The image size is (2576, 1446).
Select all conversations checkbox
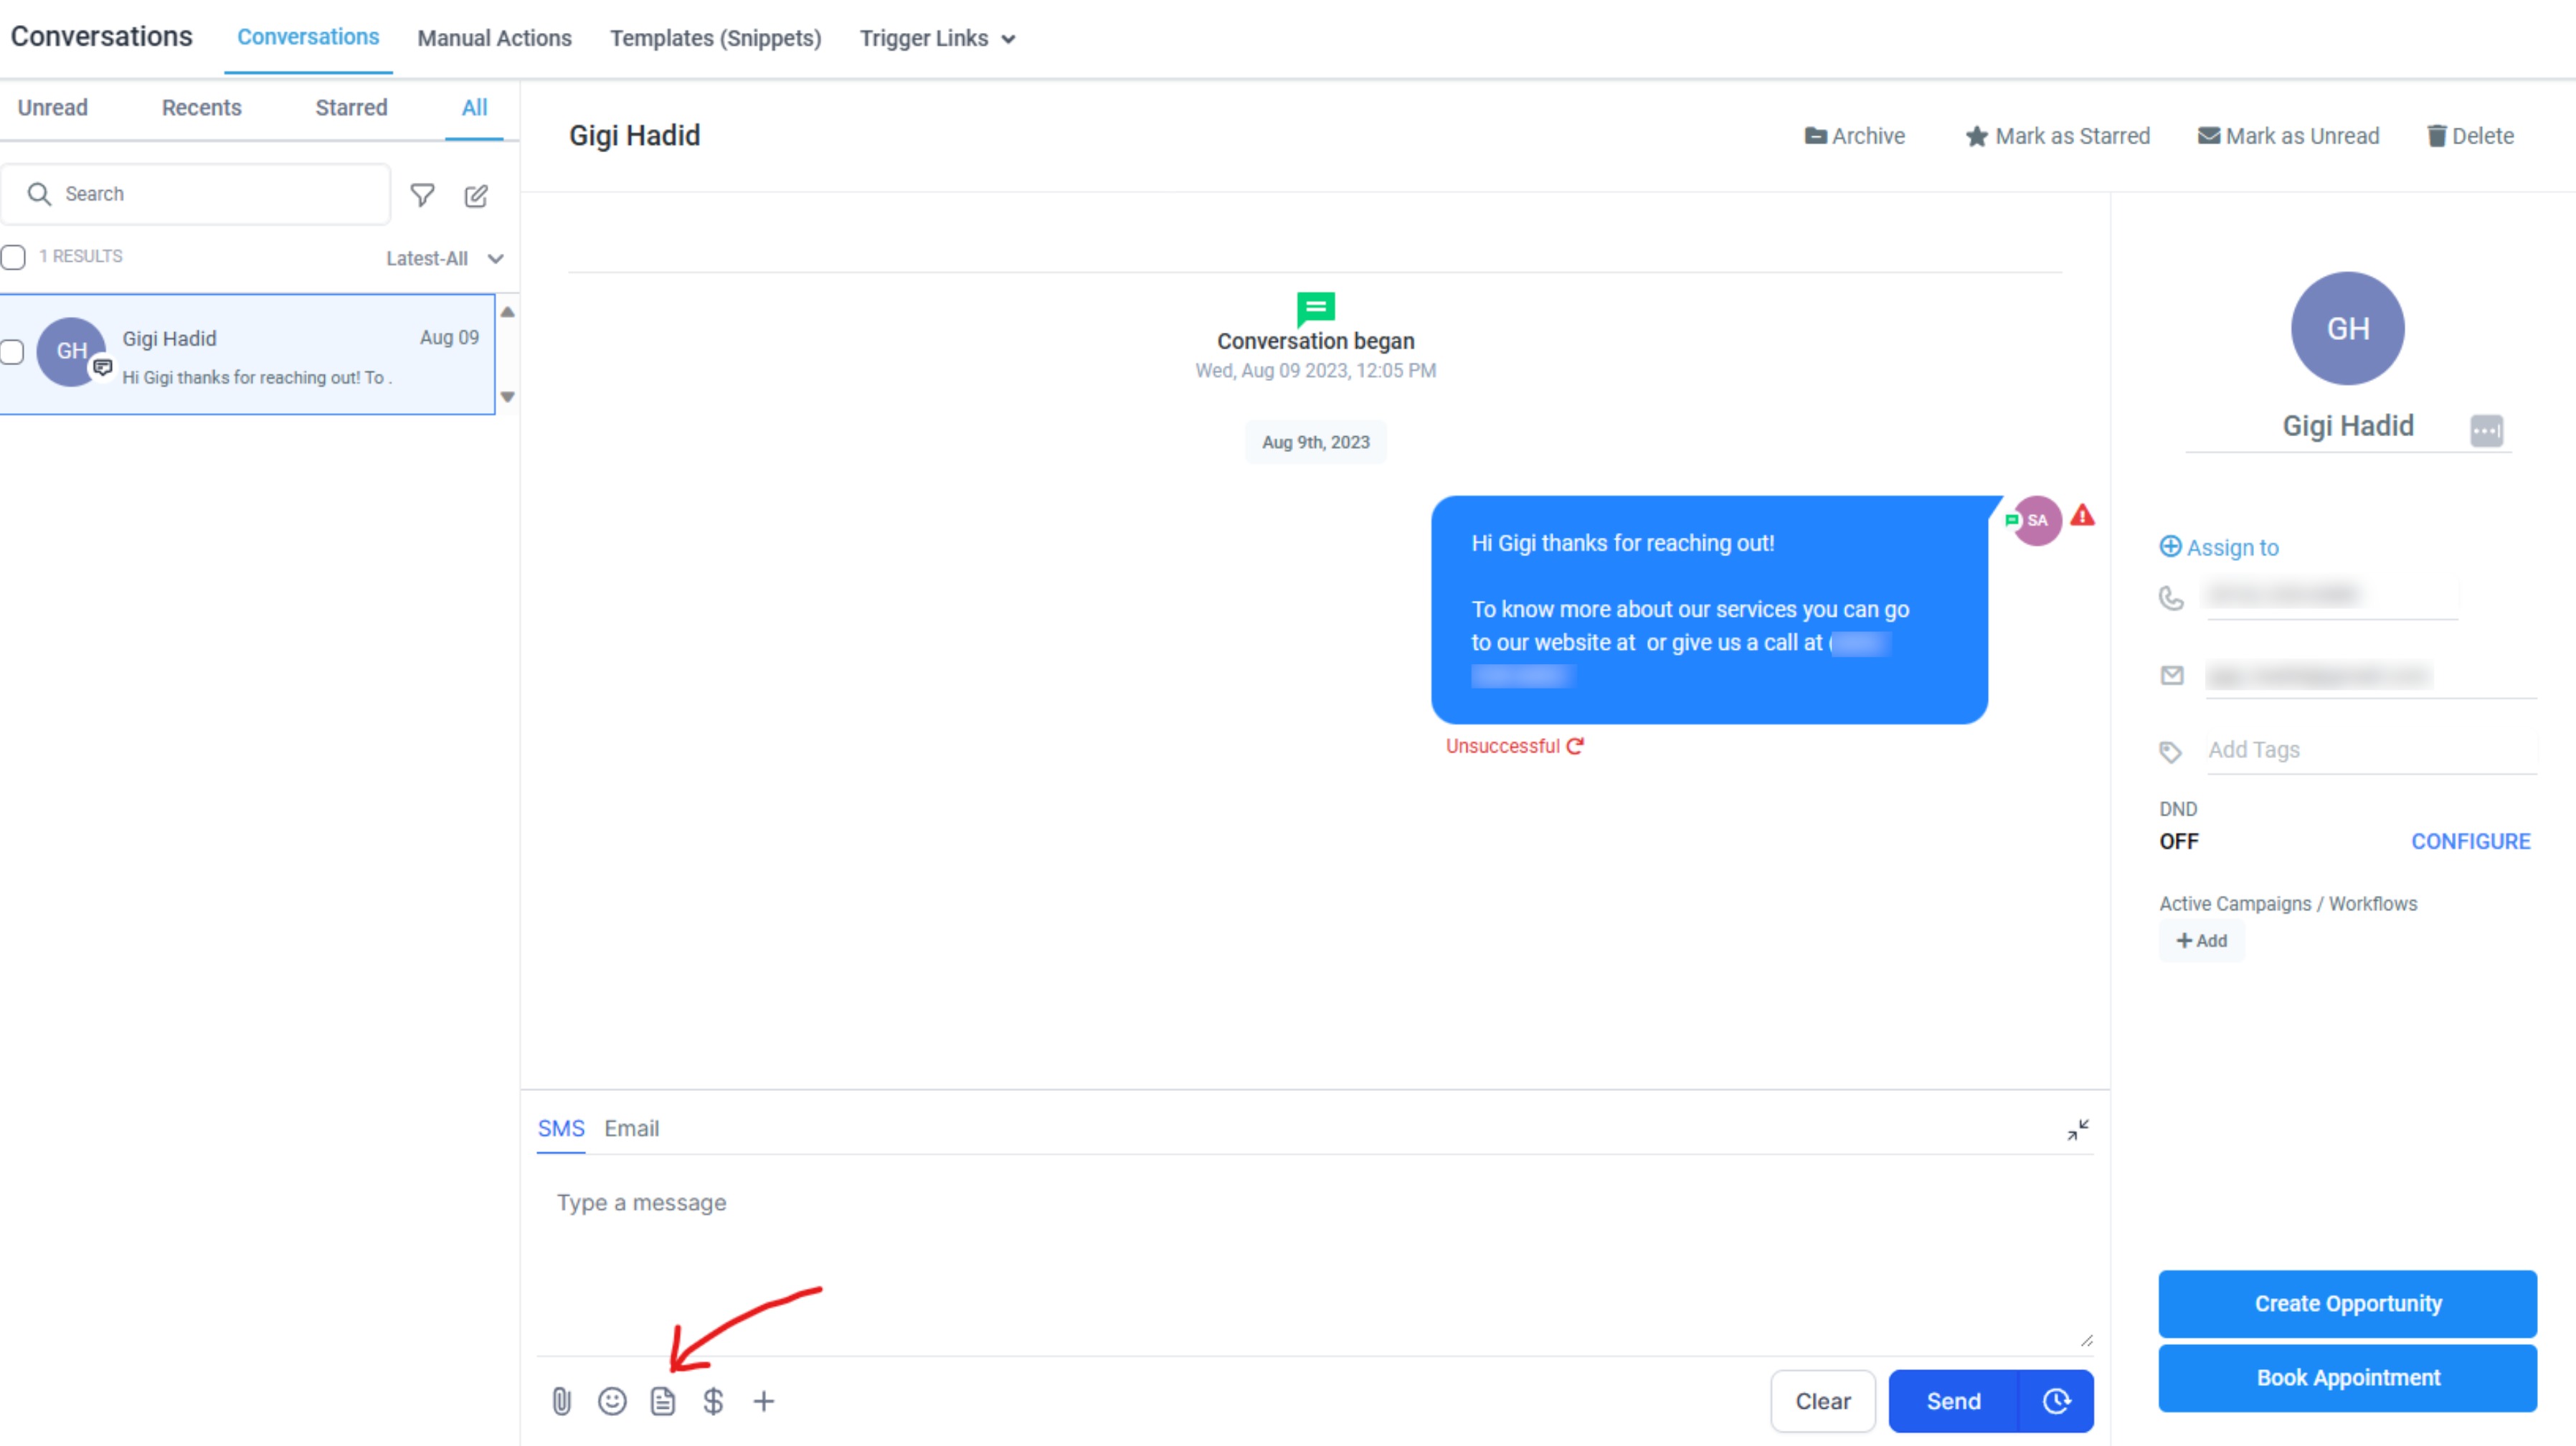click(x=13, y=258)
